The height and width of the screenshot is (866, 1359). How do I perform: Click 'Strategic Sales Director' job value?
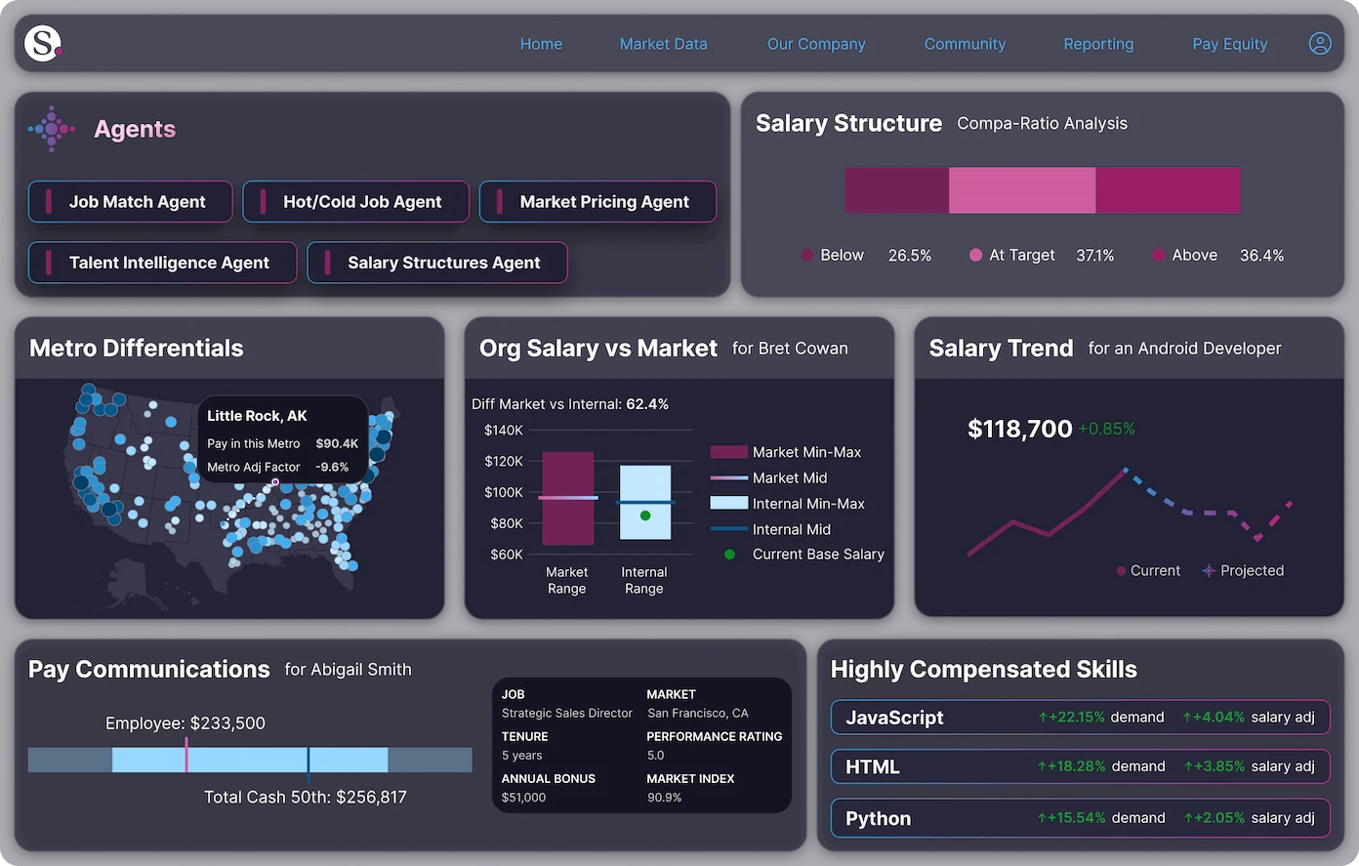[x=567, y=714]
